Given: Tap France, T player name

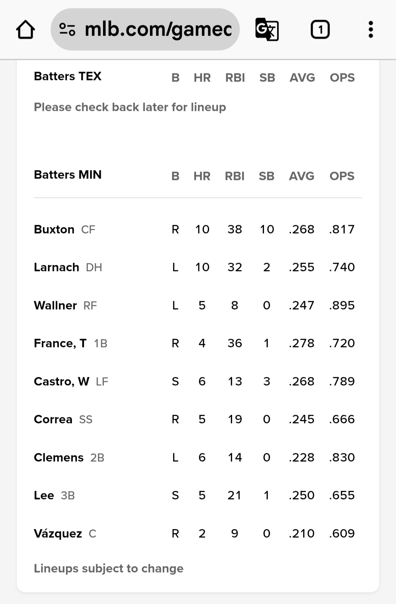Looking at the screenshot, I should 60,343.
